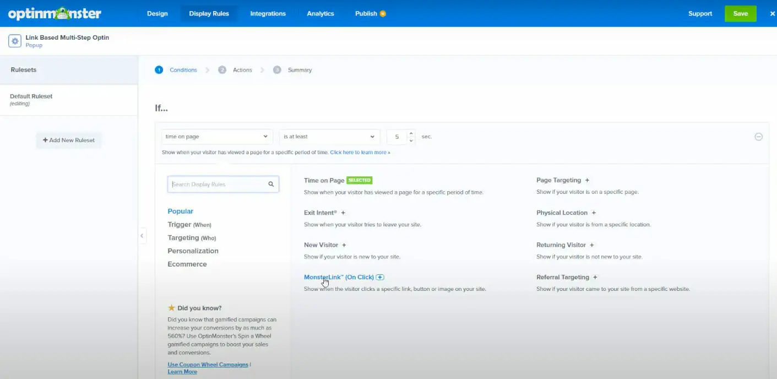The height and width of the screenshot is (379, 777).
Task: Add MonsterLink On Click plus icon
Action: [x=380, y=277]
